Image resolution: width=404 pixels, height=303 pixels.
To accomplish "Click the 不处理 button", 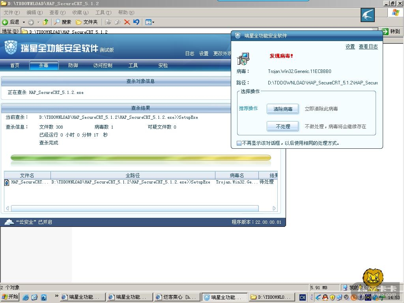I will (283, 127).
